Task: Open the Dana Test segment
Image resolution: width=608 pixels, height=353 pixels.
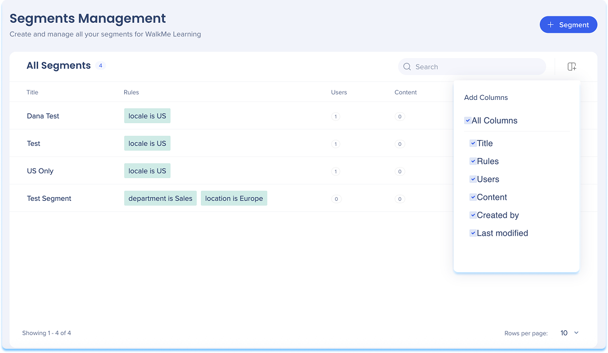Action: pos(43,116)
